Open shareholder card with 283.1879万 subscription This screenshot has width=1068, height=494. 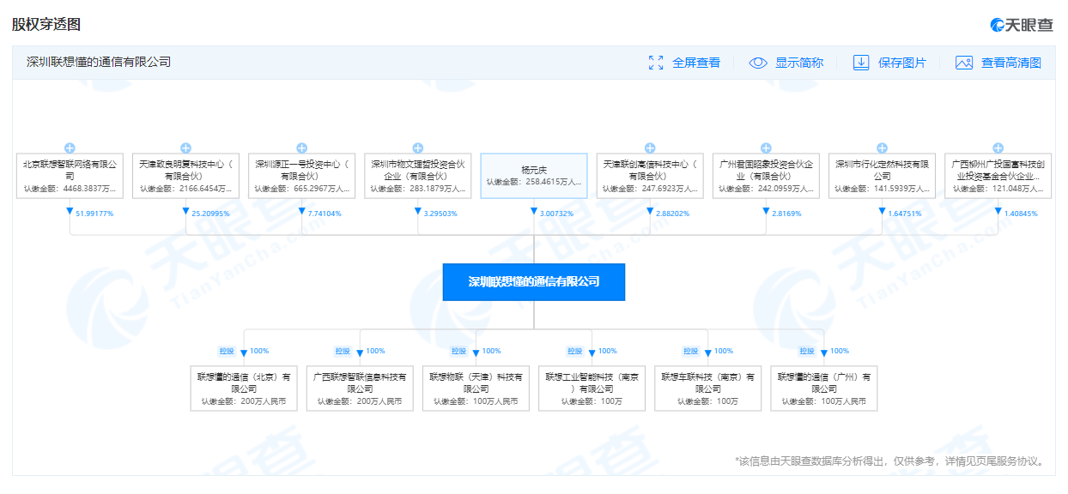coord(418,176)
